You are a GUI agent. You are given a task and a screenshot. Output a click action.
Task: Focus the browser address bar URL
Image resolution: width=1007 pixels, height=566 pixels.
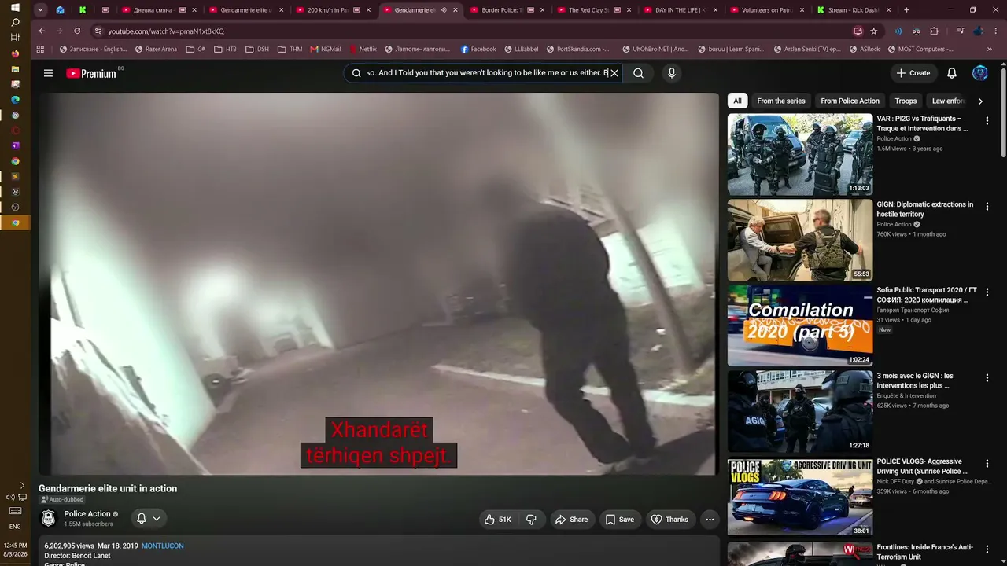coord(166,31)
